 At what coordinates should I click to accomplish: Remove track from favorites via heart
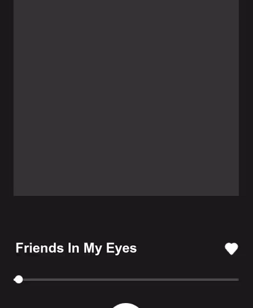click(x=231, y=249)
